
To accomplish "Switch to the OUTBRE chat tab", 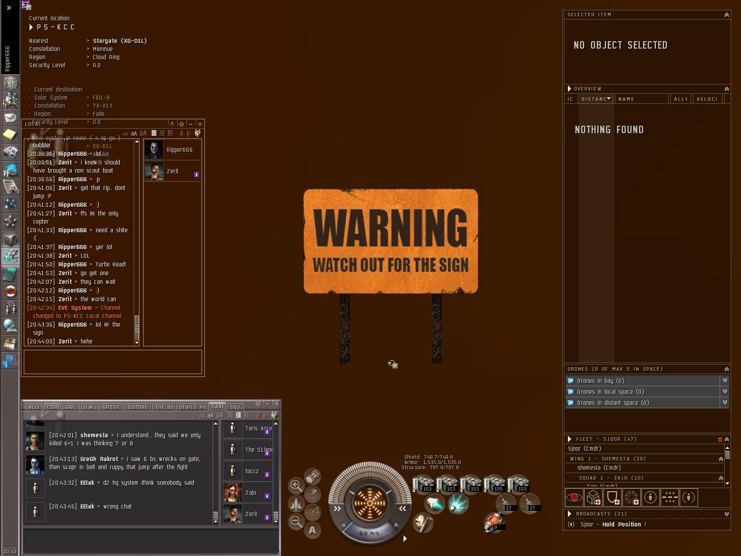I will (x=137, y=407).
